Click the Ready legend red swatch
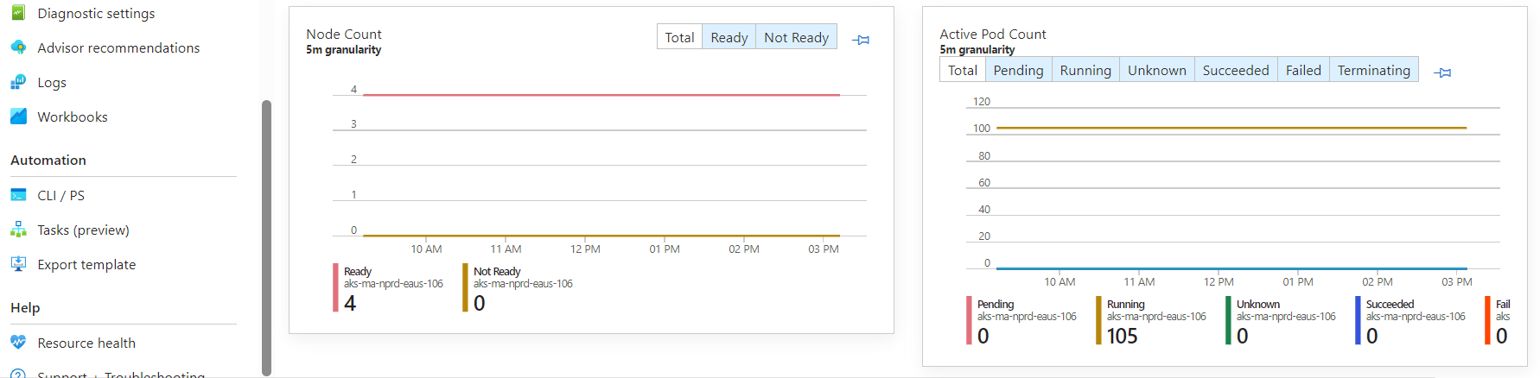This screenshot has width=1540, height=378. [x=335, y=287]
